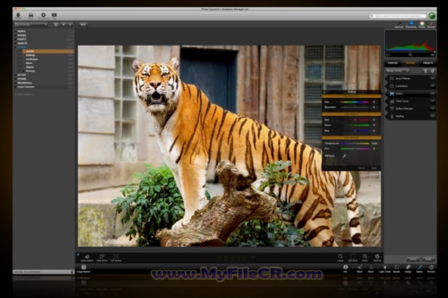Expand the PEOPLE category
Screen dimensions: 448x298
(16, 32)
